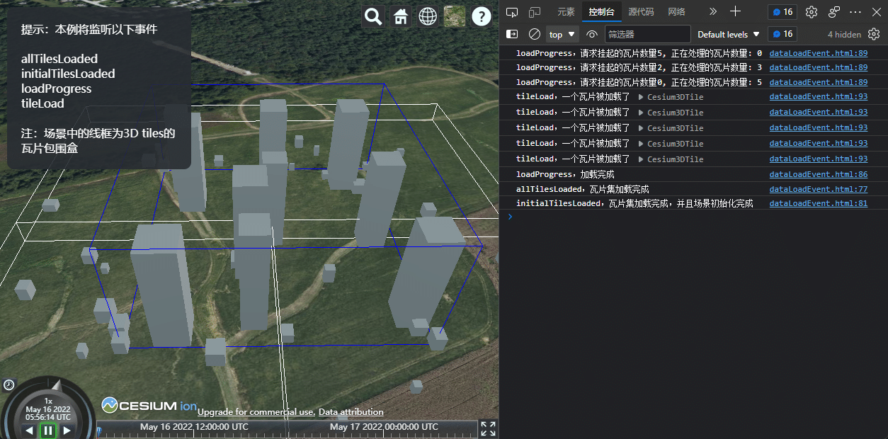Screen dimensions: 888x439
Task: Toggle the console sidebar
Action: [x=512, y=34]
